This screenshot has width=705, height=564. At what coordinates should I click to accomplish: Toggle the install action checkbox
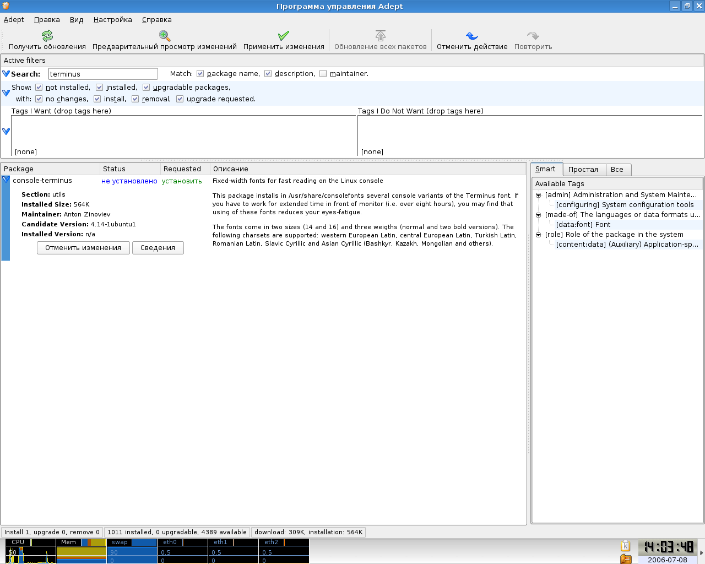[97, 99]
